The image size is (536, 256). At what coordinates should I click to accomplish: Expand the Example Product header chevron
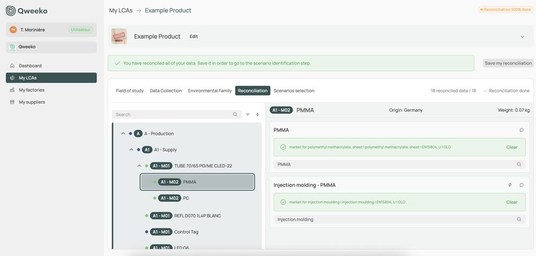(522, 36)
